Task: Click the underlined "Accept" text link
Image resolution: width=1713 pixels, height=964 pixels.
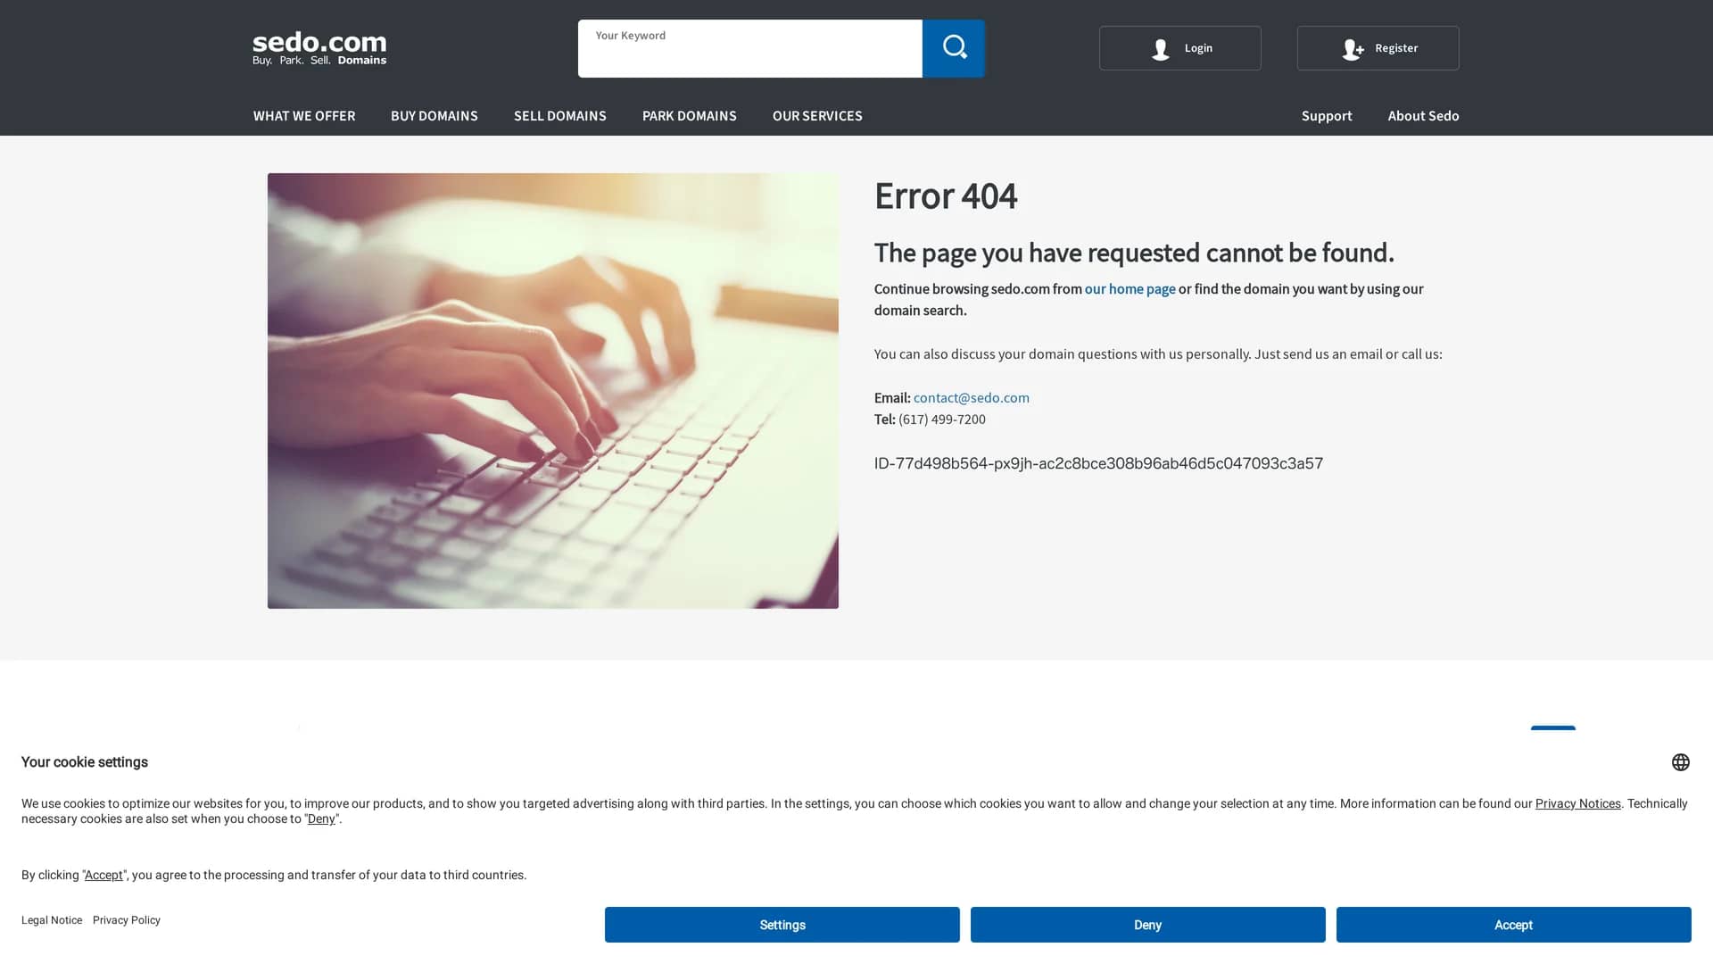Action: tap(103, 876)
